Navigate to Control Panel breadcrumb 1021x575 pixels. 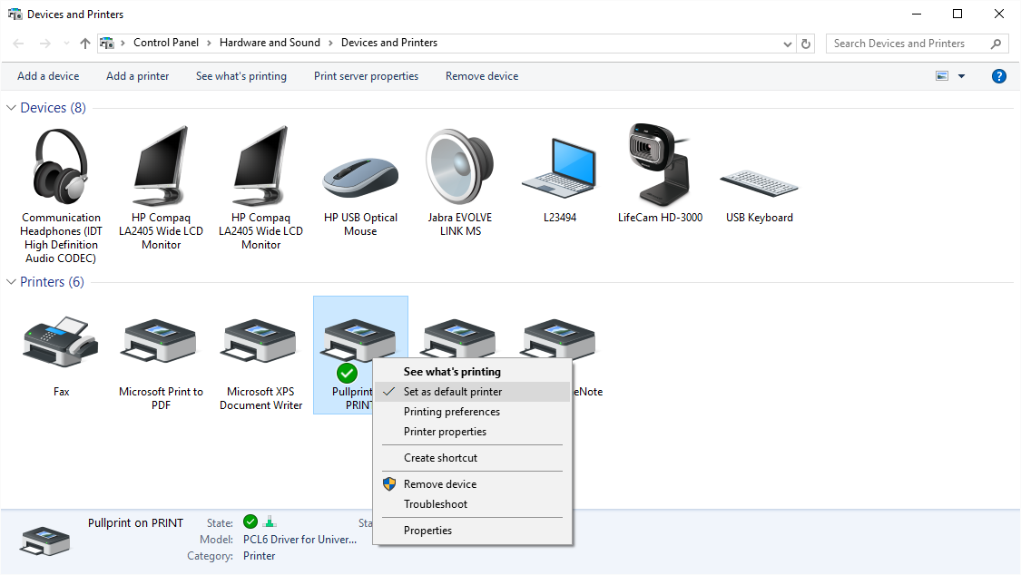(166, 43)
